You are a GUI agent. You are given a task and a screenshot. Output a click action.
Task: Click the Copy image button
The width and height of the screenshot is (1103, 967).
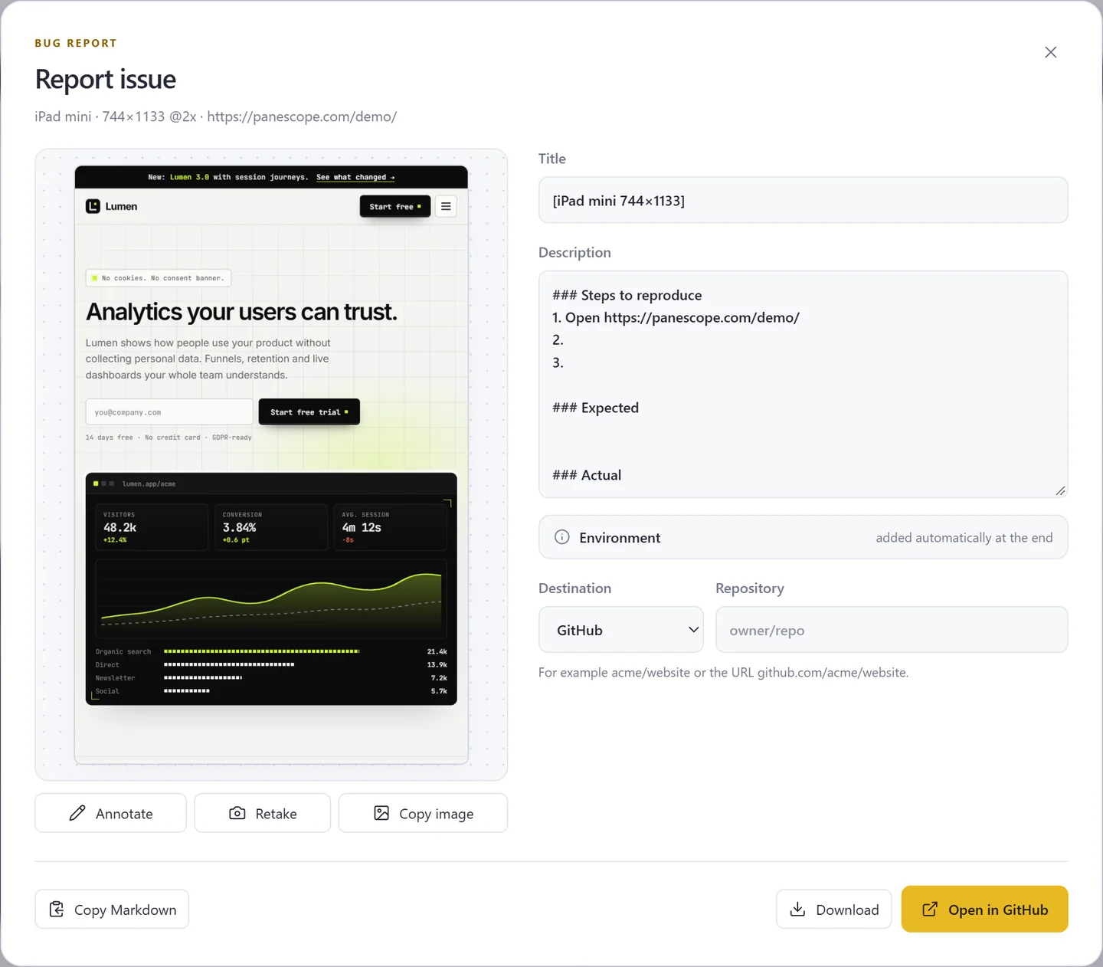(x=423, y=813)
